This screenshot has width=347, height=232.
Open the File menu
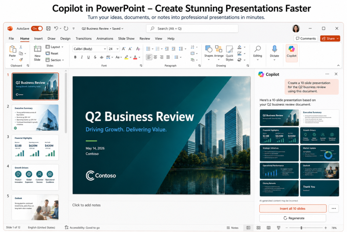tap(11, 39)
